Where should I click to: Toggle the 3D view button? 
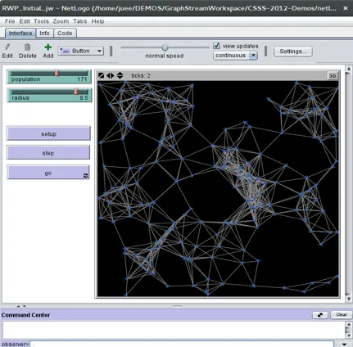pyautogui.click(x=333, y=76)
